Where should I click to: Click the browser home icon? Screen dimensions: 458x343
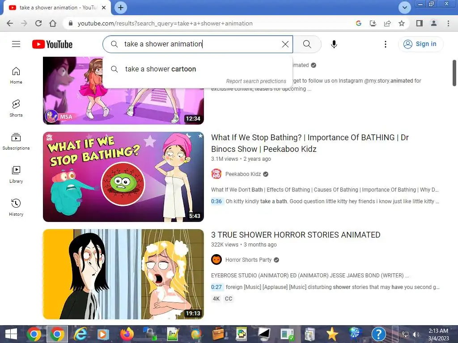point(53,23)
